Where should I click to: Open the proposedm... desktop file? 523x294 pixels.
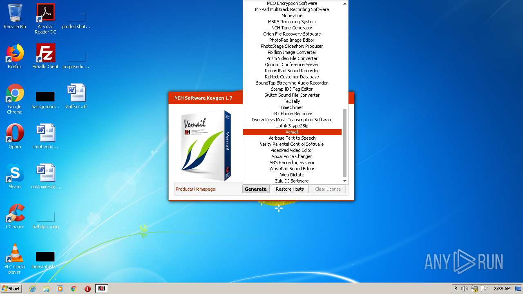76,60
